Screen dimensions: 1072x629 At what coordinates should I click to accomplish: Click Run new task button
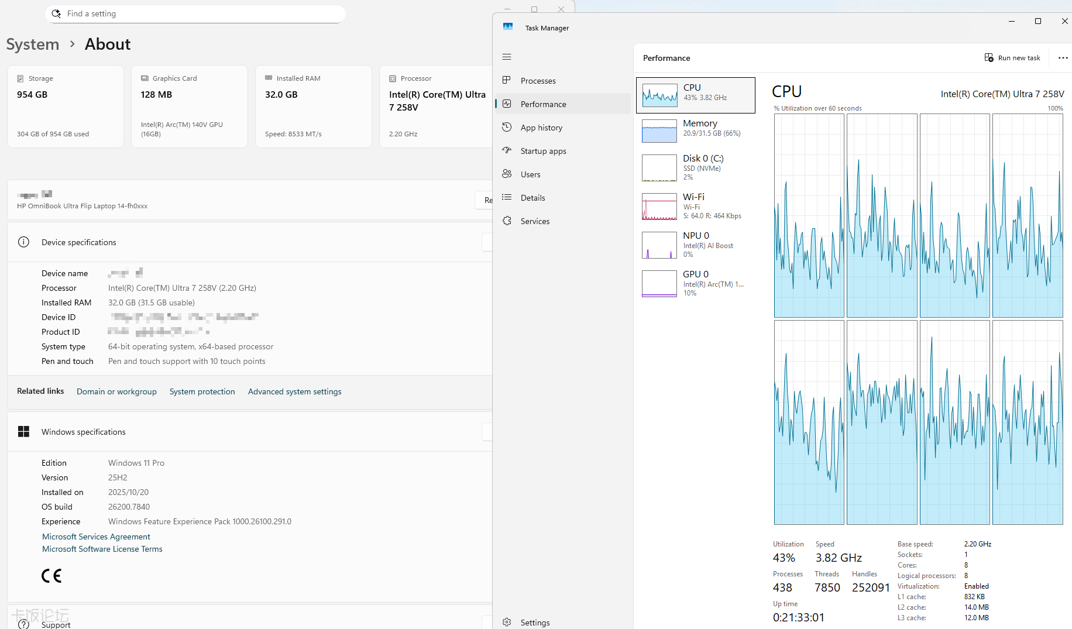[1012, 58]
